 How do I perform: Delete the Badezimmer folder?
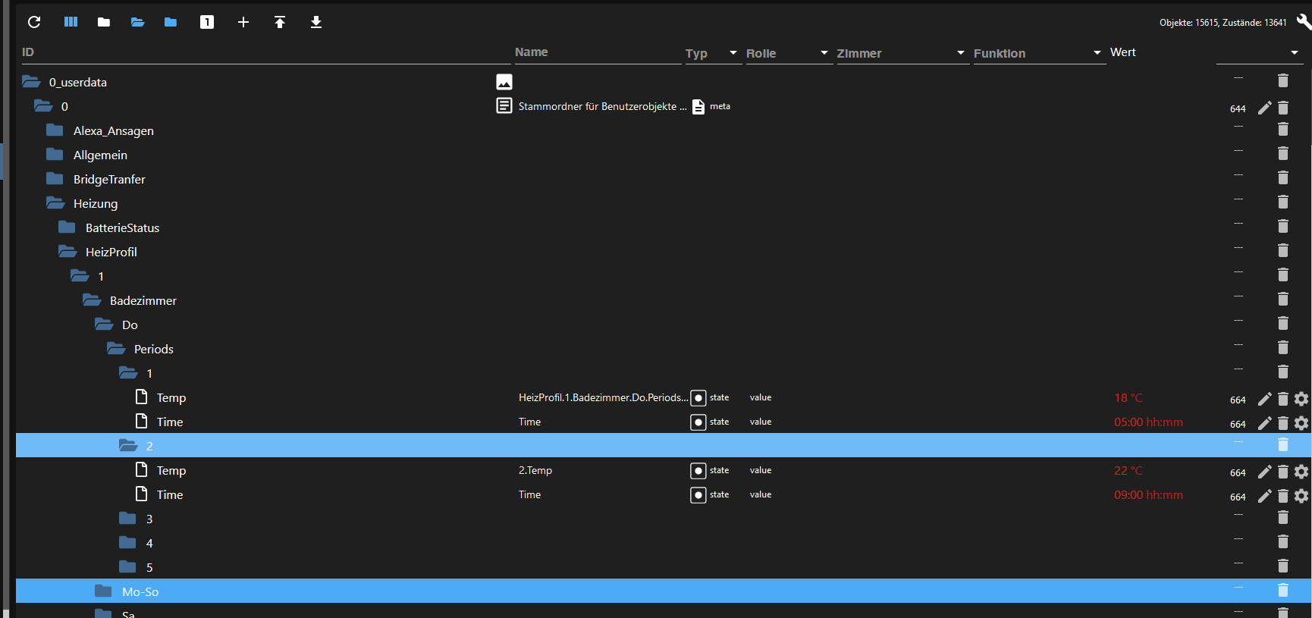coord(1283,299)
